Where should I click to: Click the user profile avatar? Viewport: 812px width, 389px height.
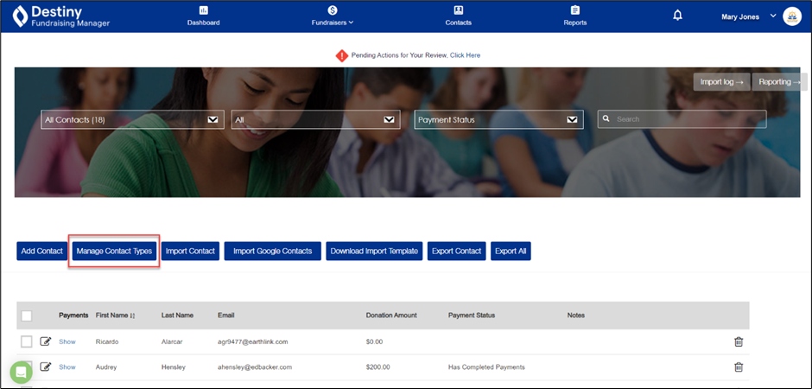[x=792, y=16]
